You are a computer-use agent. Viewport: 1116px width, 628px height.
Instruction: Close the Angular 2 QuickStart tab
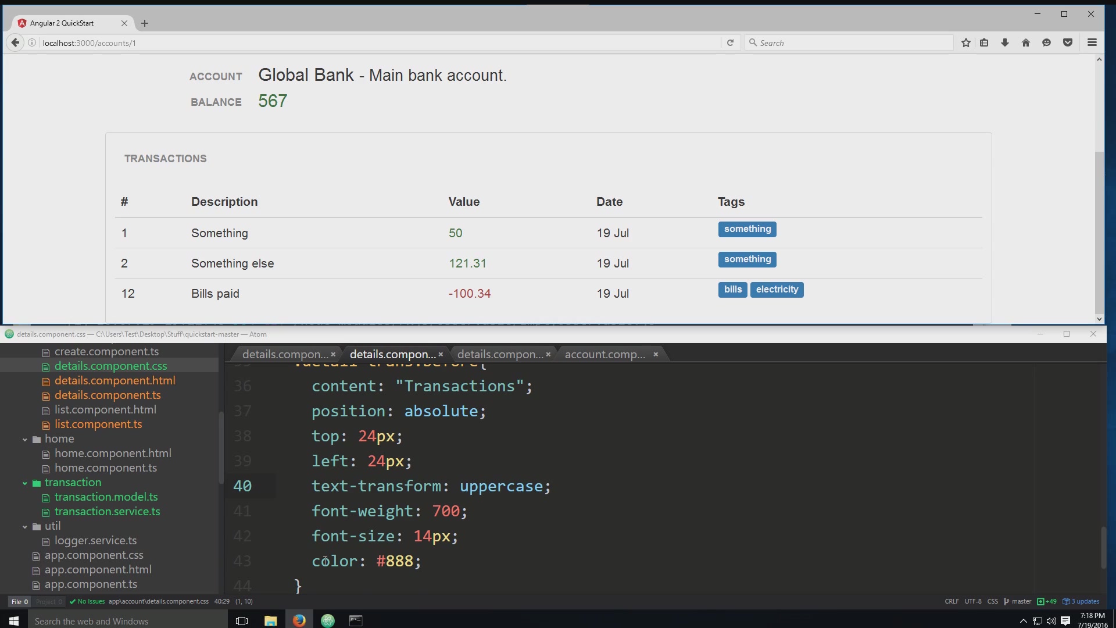[x=124, y=23]
